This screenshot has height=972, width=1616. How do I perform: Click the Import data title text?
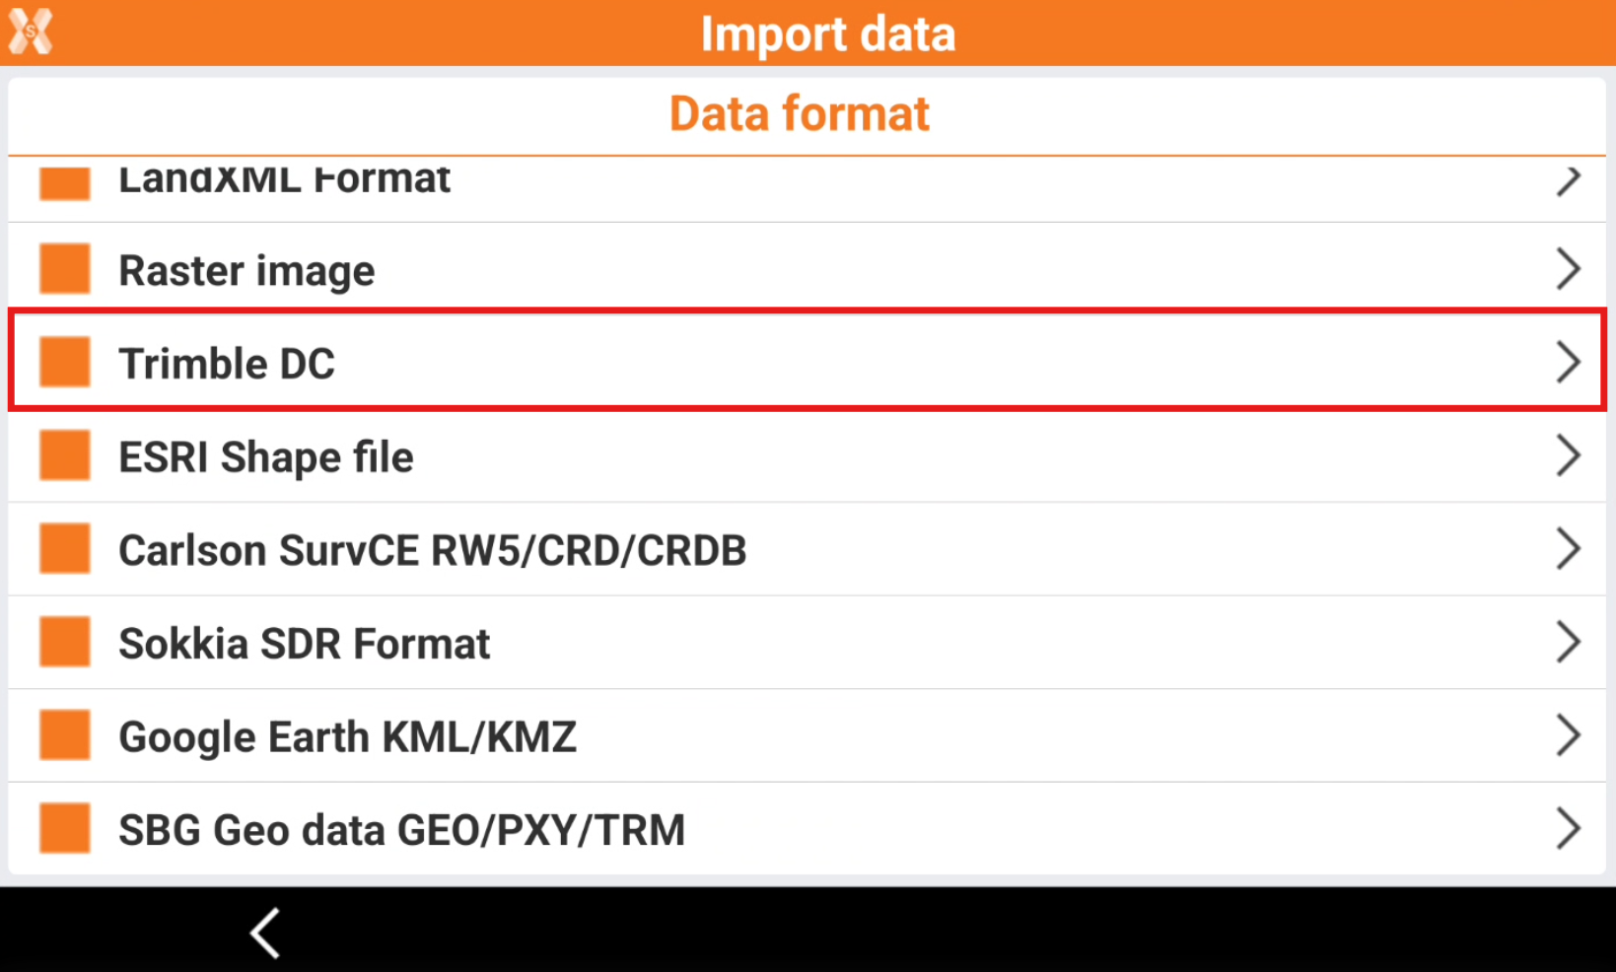tap(827, 34)
